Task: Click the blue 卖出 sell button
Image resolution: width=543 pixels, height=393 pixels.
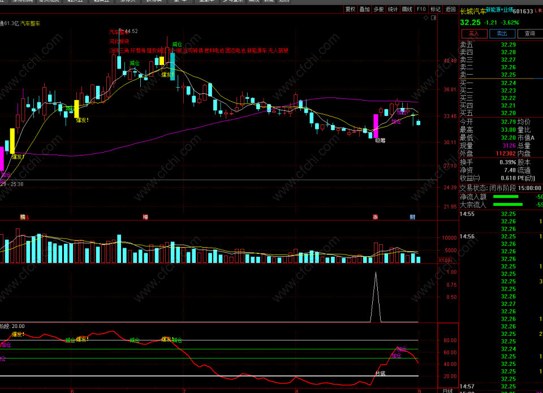Action: [502, 33]
